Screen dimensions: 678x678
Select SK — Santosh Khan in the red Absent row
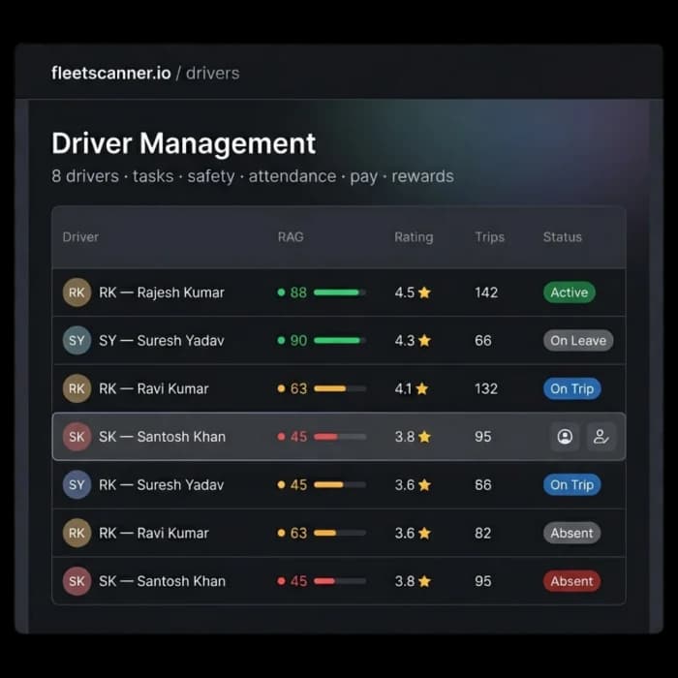[x=162, y=581]
